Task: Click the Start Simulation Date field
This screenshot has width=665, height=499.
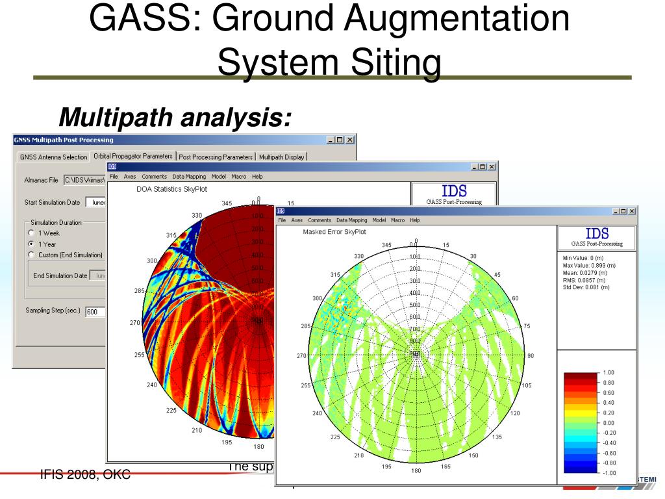Action: pos(96,203)
